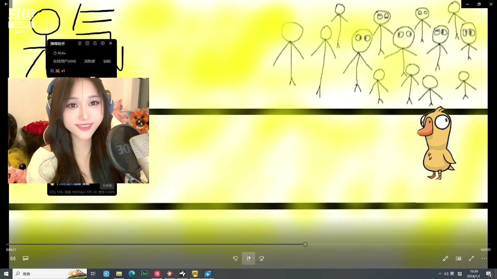497x279 pixels.
Task: Open the notification center
Action: (489, 274)
